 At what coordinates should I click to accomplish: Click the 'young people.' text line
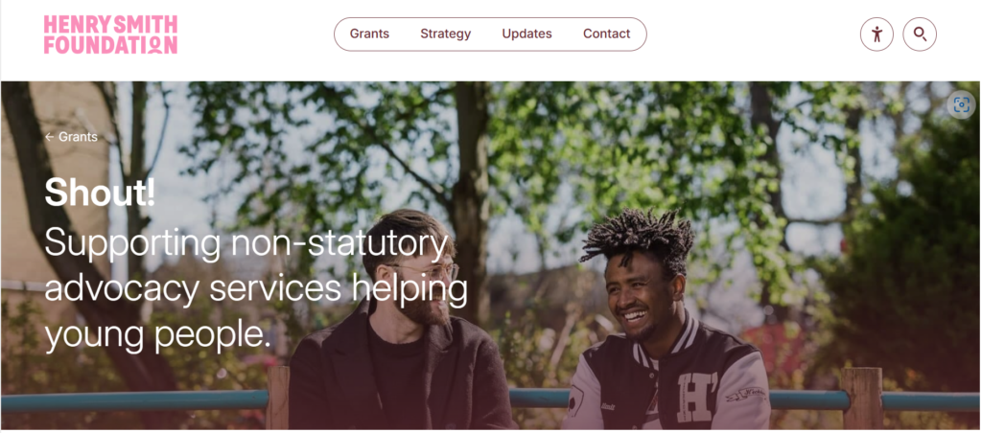(x=158, y=334)
